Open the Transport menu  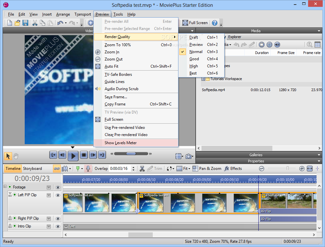coord(83,14)
